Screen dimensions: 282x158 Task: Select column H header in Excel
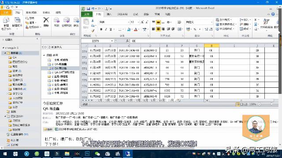coord(211,46)
